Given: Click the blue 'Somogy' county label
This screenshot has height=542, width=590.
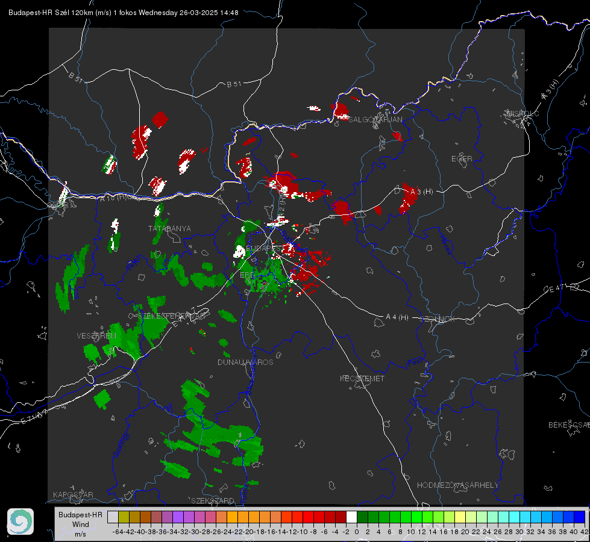Looking at the screenshot, I should click(x=121, y=444).
